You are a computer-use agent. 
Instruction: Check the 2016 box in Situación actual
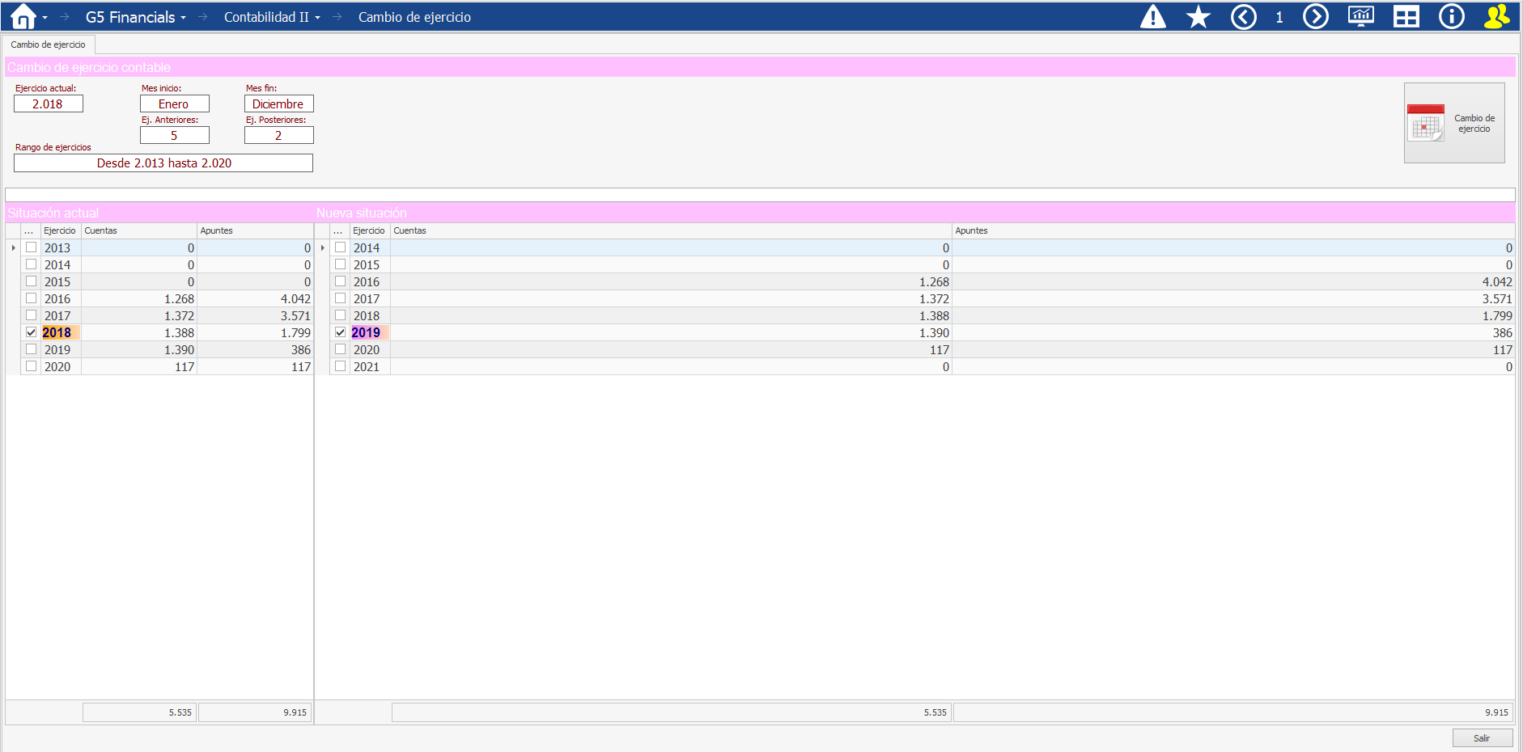tap(31, 298)
